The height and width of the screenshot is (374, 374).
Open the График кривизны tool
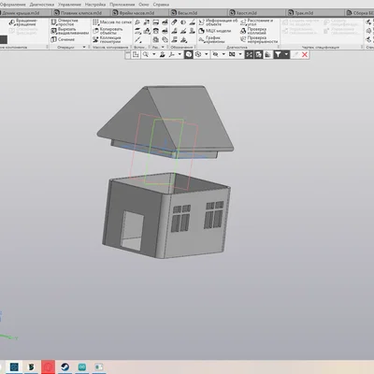(x=212, y=39)
